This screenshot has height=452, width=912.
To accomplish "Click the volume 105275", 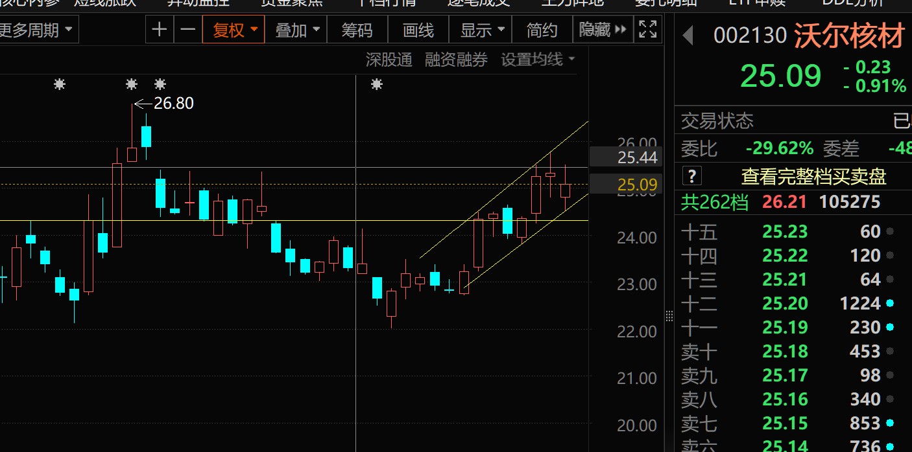I will point(850,202).
